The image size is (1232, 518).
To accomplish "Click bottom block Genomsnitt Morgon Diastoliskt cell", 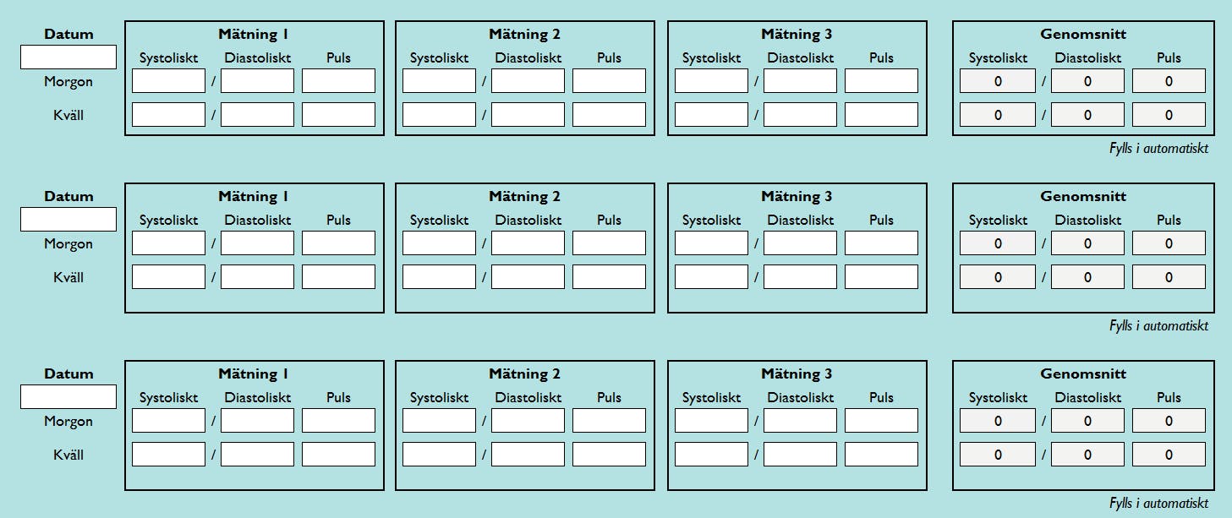I will pyautogui.click(x=1087, y=421).
